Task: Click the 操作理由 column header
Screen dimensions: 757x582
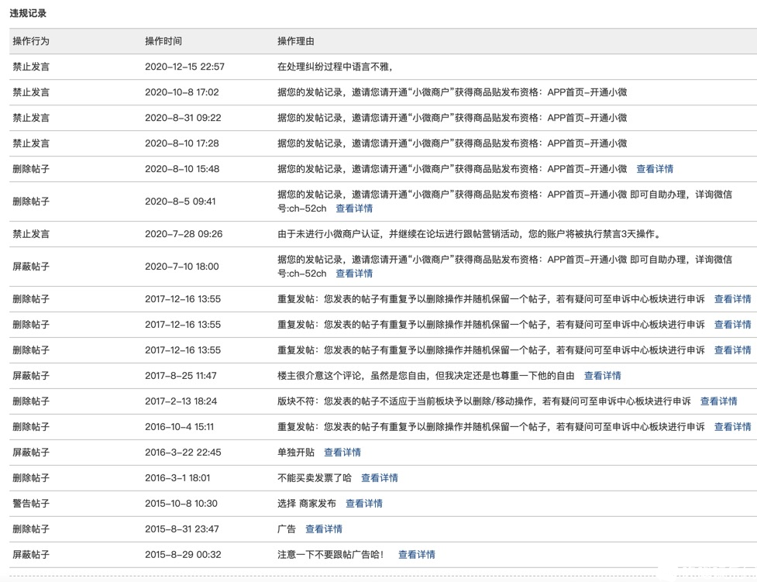Action: [295, 41]
